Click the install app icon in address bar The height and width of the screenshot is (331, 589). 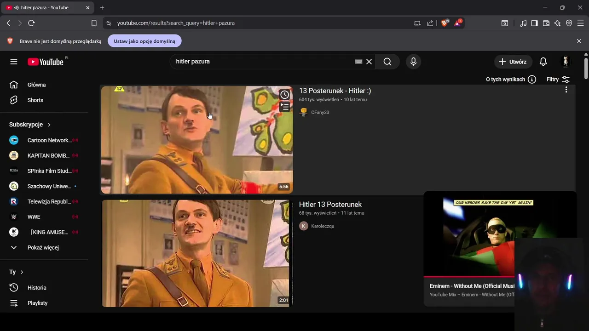[x=417, y=23]
